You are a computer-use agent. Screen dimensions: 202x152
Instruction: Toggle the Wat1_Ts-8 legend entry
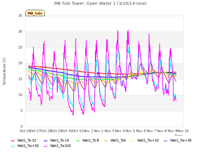[x=88, y=140]
